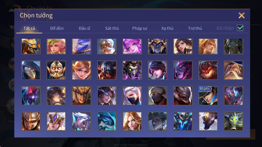Select the golden dragon beast hero portrait
This screenshot has height=147, width=262.
[31, 46]
